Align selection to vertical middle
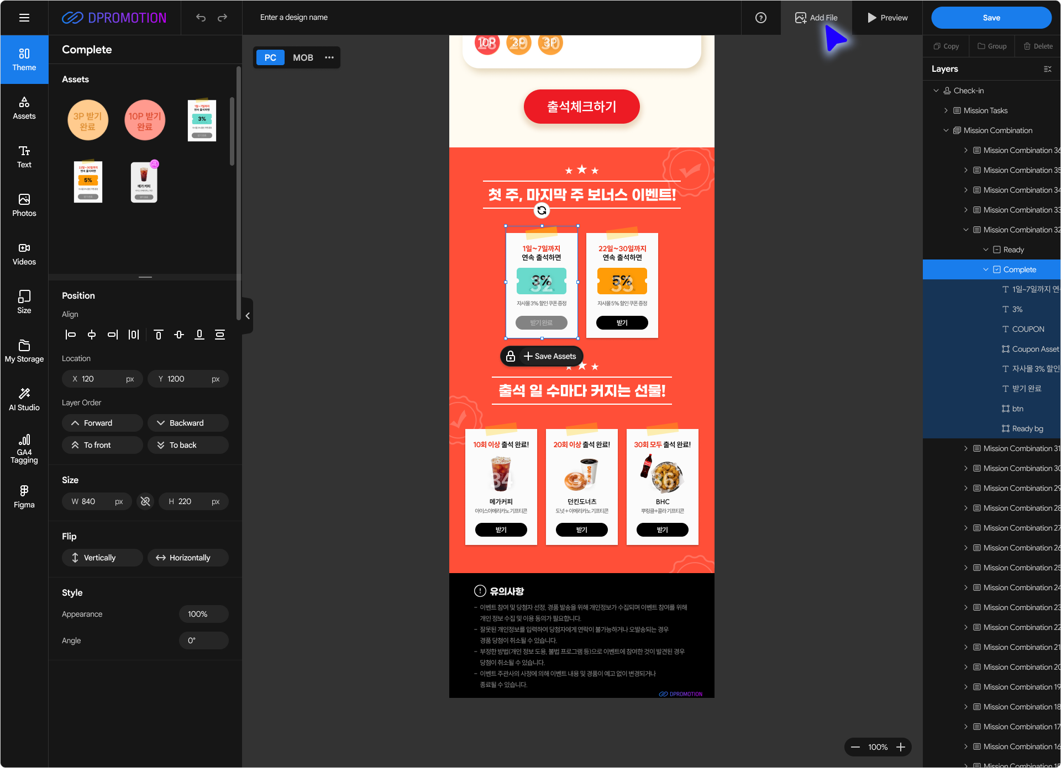This screenshot has height=768, width=1061. point(179,335)
